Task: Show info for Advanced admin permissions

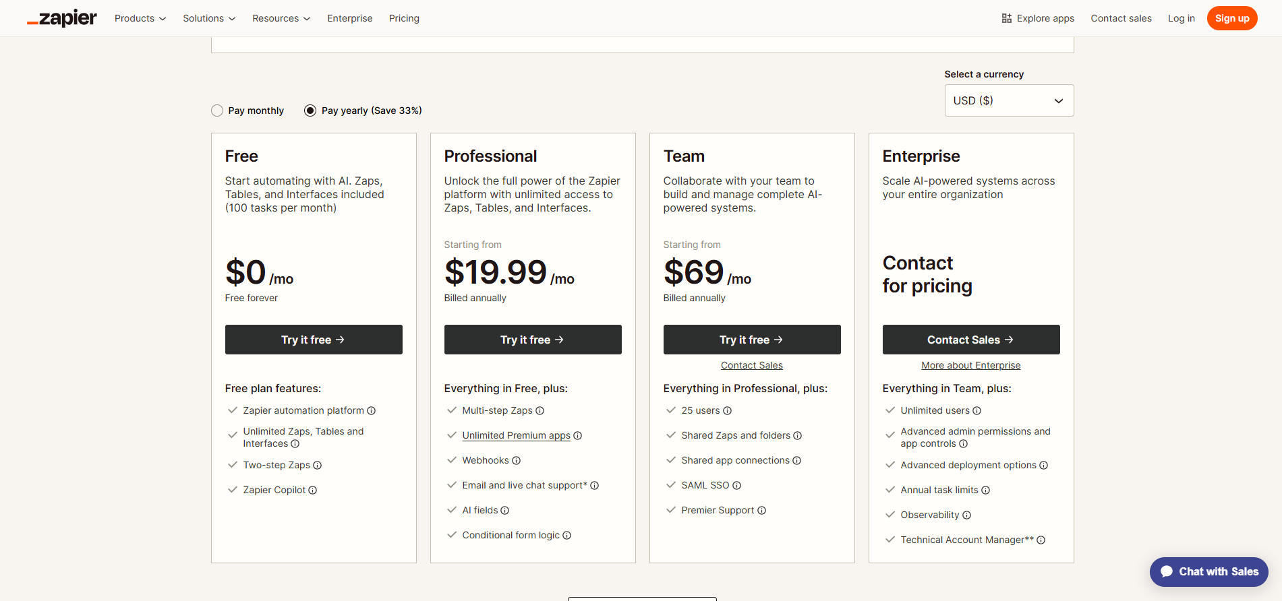Action: click(963, 443)
